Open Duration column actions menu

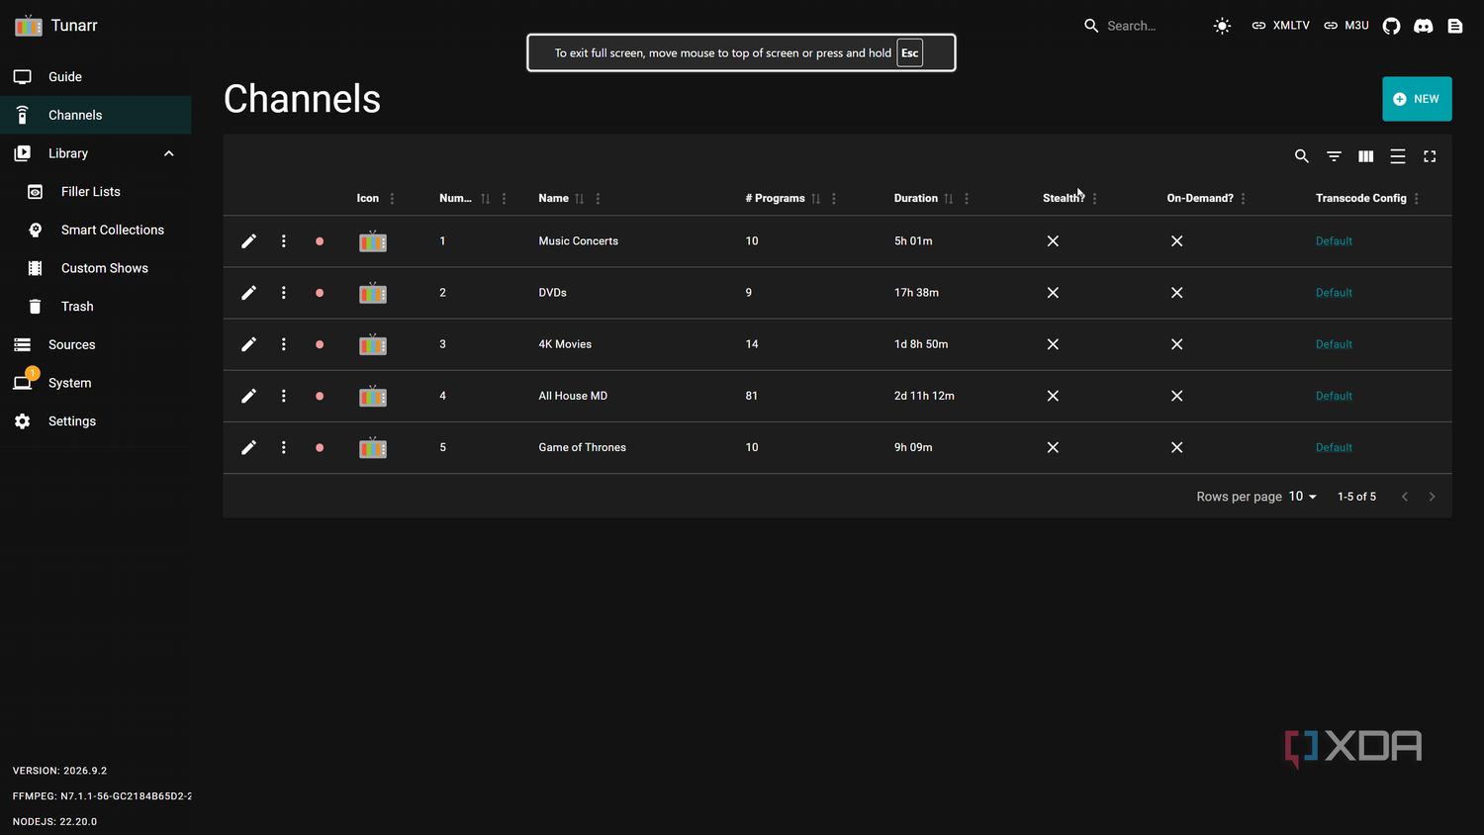coord(967,199)
